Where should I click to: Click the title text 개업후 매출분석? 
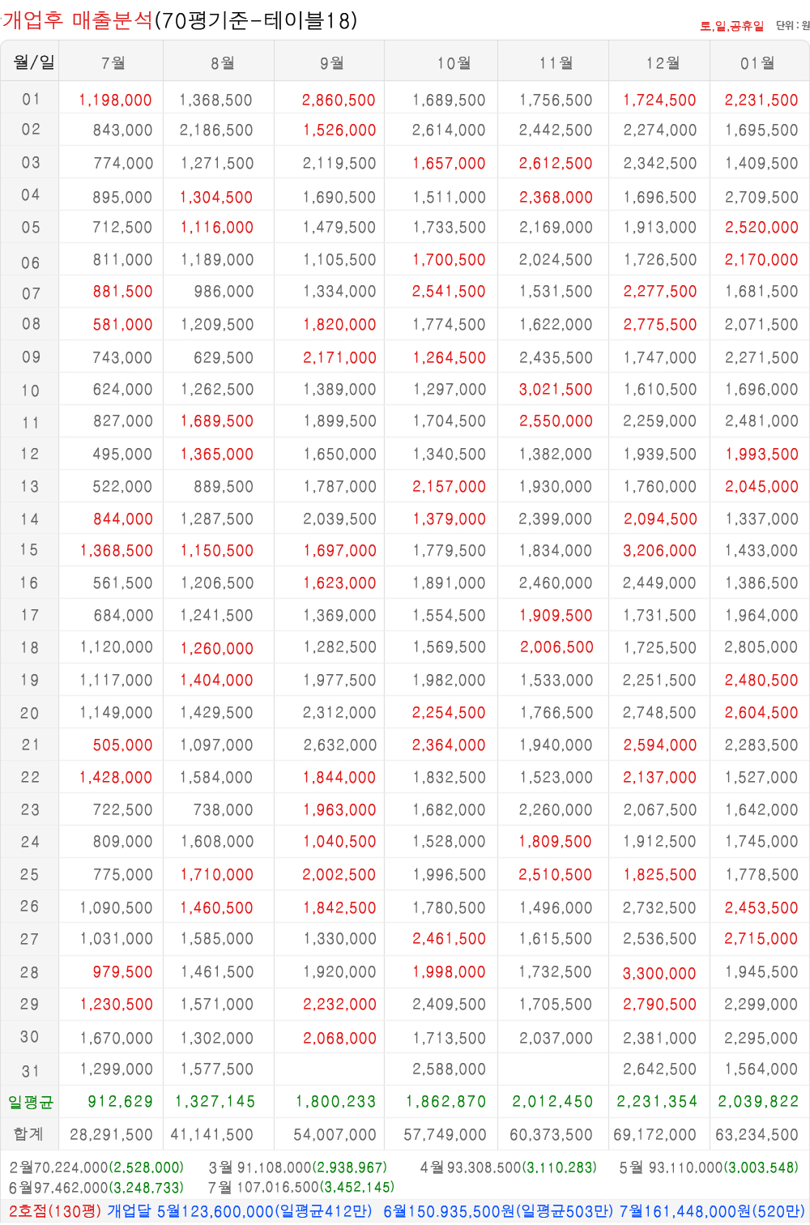point(78,20)
